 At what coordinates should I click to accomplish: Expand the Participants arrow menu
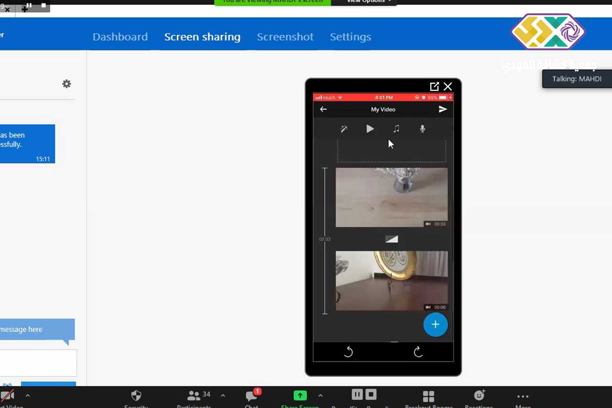[x=223, y=396]
